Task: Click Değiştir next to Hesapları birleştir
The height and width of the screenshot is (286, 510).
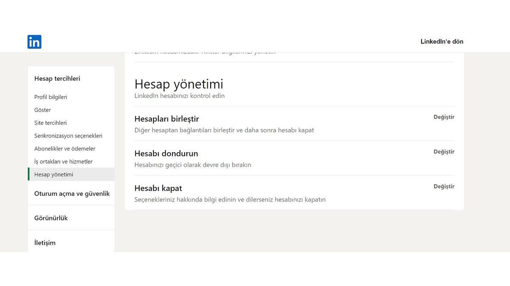Action: pos(444,117)
